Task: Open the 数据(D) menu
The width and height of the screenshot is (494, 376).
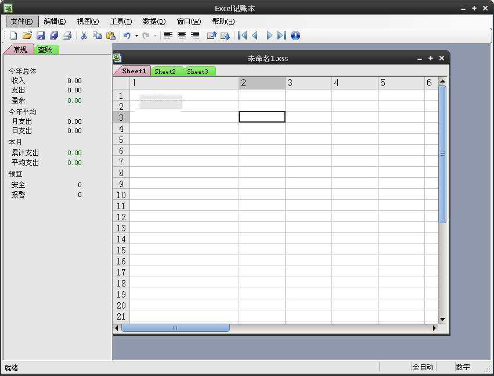Action: coord(154,22)
